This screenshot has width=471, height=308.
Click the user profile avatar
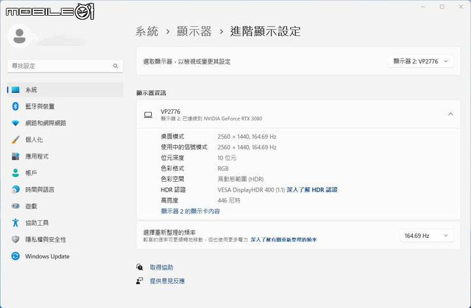20,37
